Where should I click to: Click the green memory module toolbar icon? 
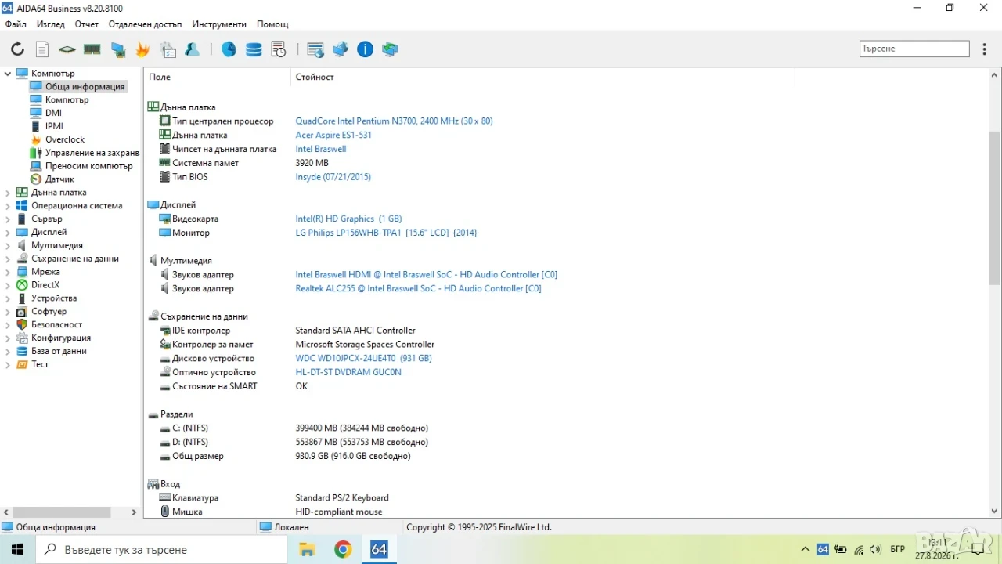click(92, 49)
